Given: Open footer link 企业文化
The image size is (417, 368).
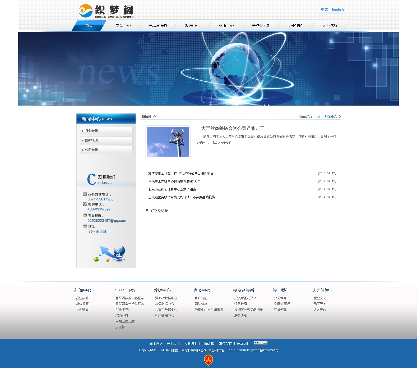Looking at the screenshot, I should tap(320, 298).
